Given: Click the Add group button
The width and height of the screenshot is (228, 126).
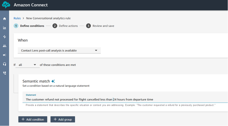Looking at the screenshot, I should (63, 119).
